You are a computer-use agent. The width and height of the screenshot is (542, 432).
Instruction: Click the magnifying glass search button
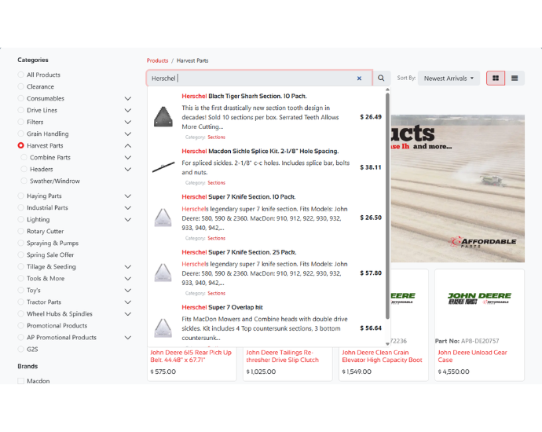tap(381, 78)
